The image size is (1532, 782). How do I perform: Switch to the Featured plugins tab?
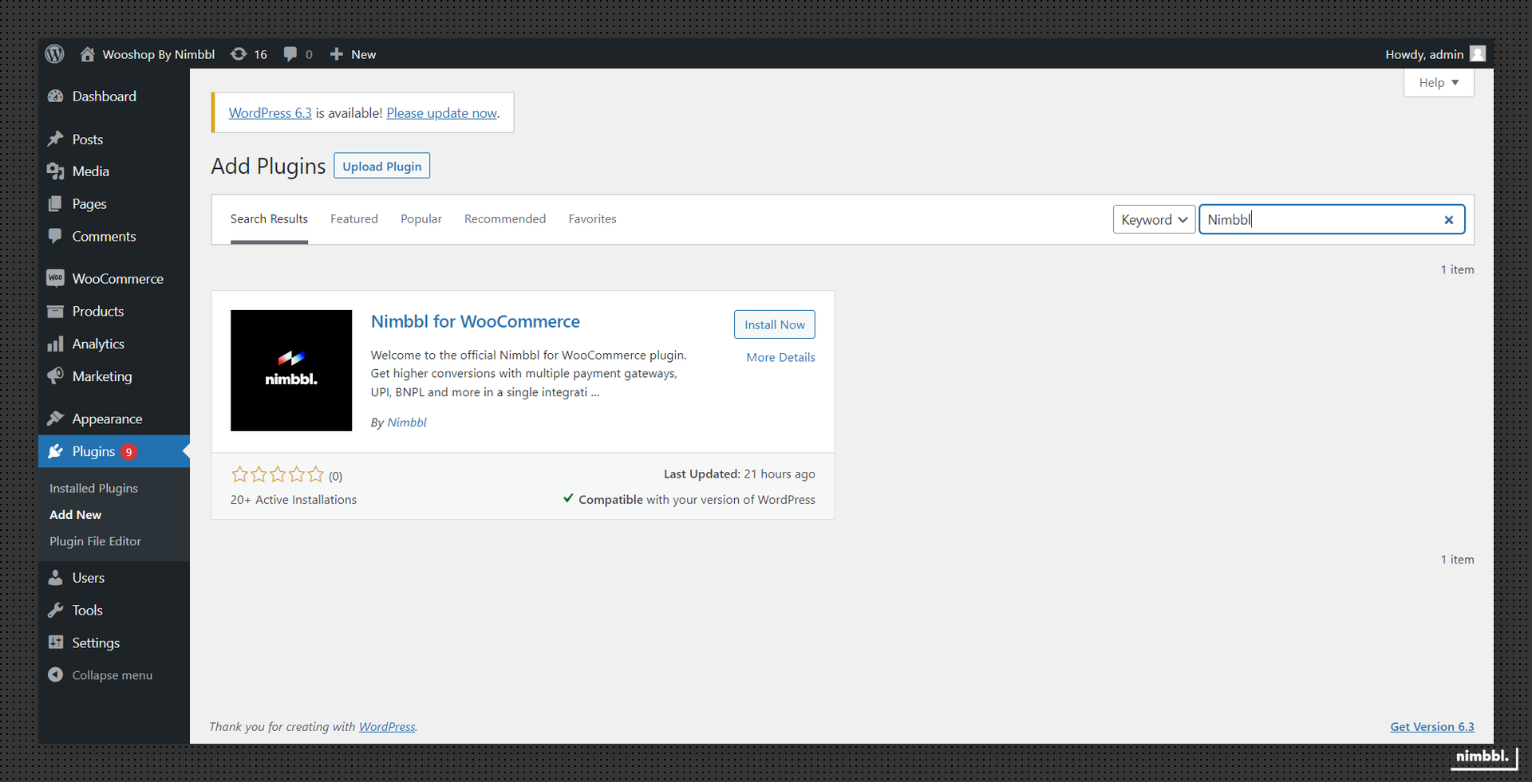(x=353, y=218)
